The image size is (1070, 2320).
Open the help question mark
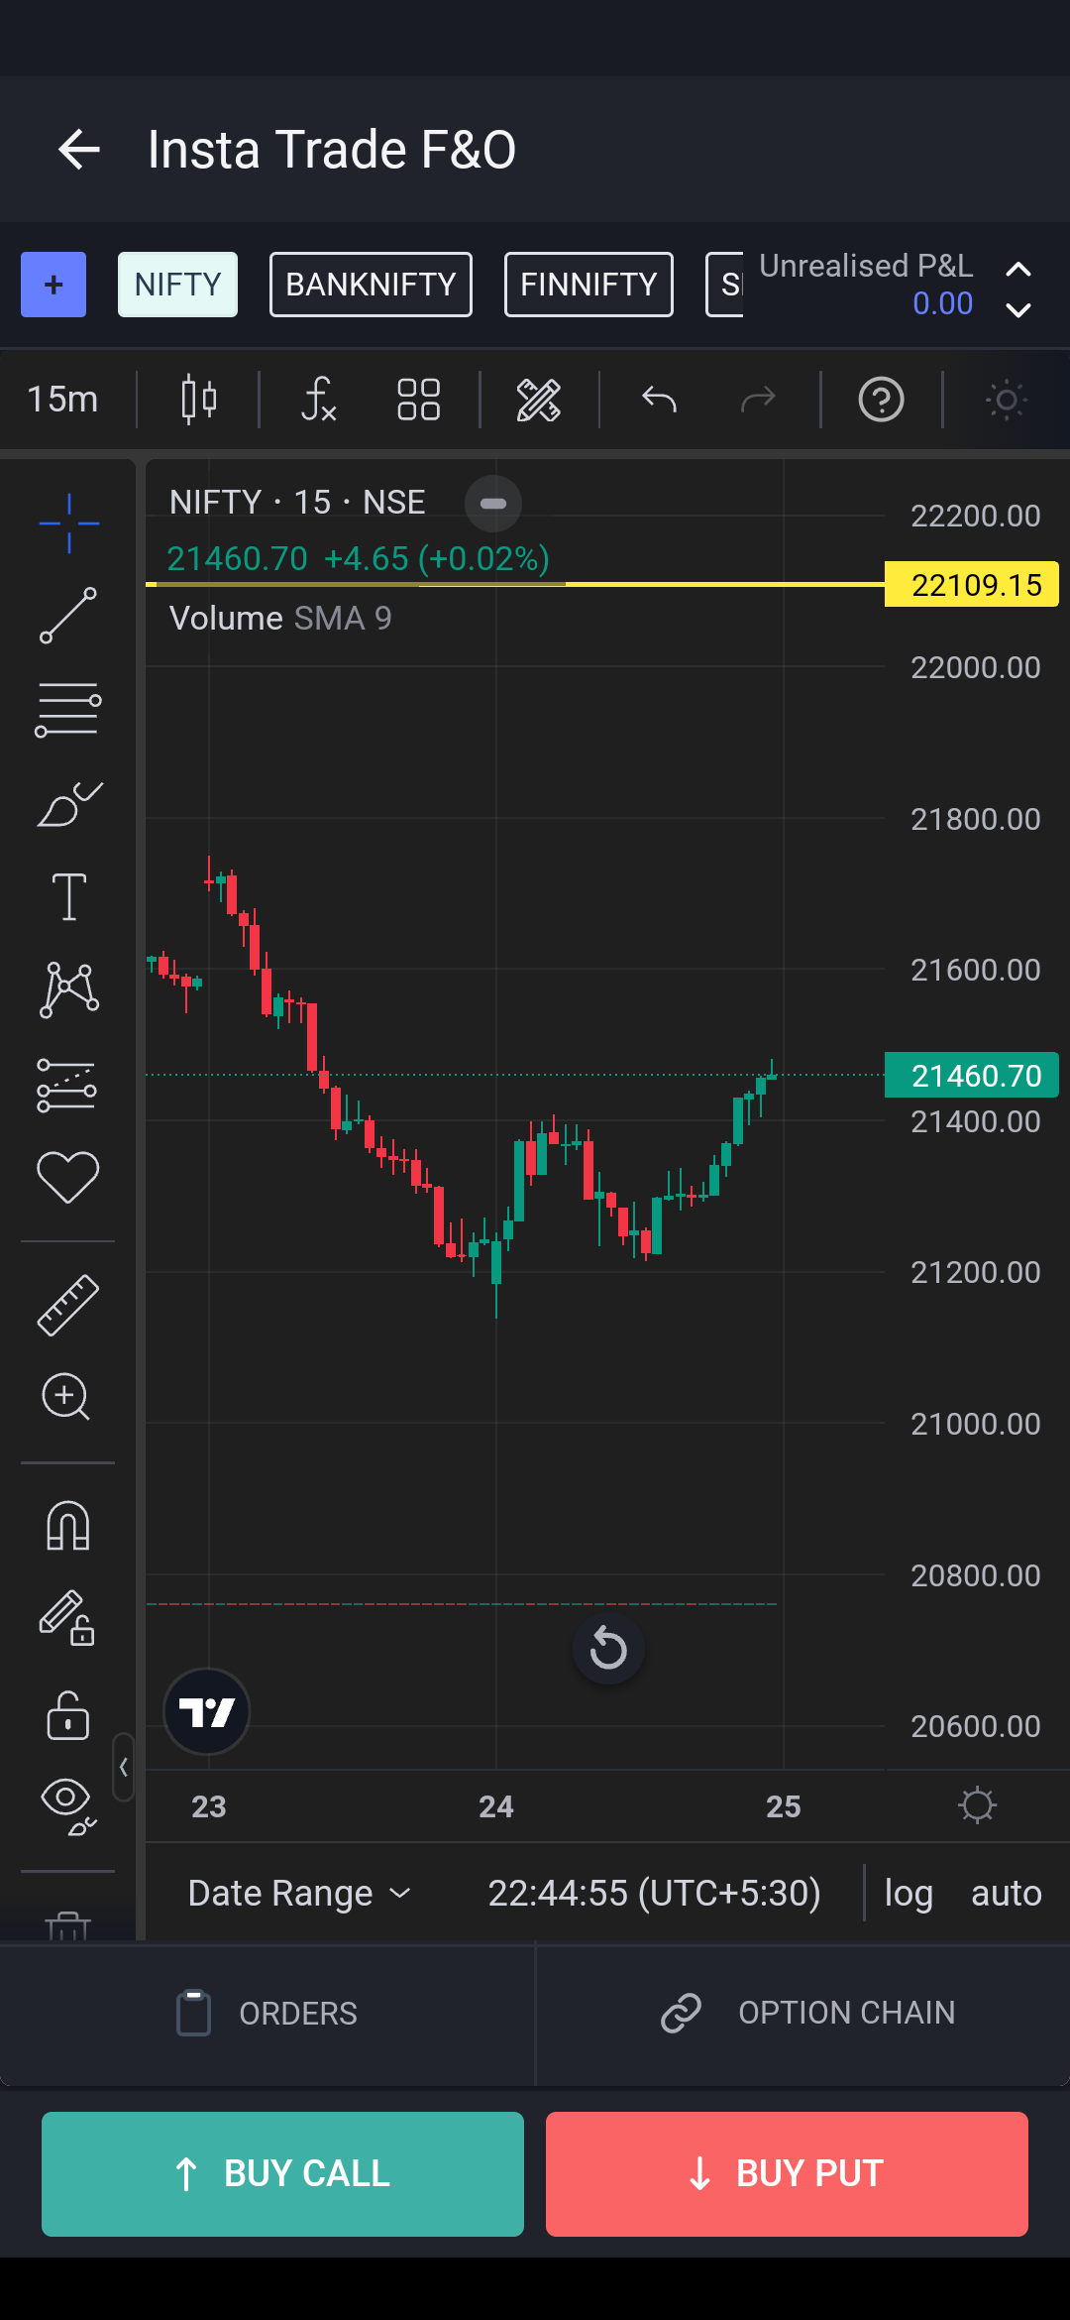pyautogui.click(x=881, y=400)
